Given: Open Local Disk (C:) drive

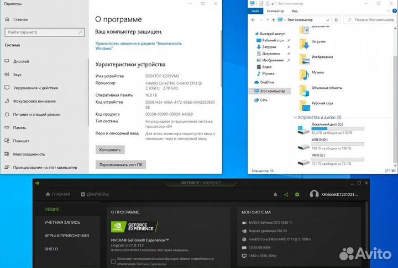Looking at the screenshot, I should point(303,129).
